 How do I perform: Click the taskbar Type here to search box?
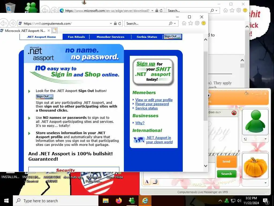(x=56, y=201)
